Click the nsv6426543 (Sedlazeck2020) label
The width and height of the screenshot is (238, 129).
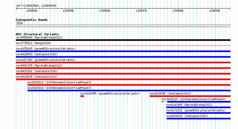[37, 54]
